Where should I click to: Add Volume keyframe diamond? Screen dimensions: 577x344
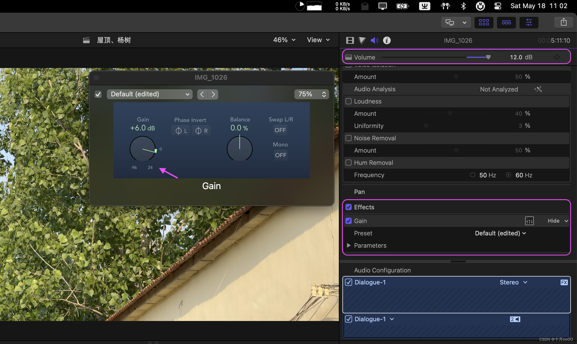[x=557, y=57]
